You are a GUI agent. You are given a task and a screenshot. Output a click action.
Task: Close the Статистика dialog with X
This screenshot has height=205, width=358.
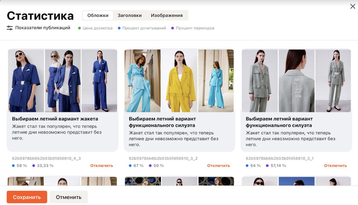[353, 6]
